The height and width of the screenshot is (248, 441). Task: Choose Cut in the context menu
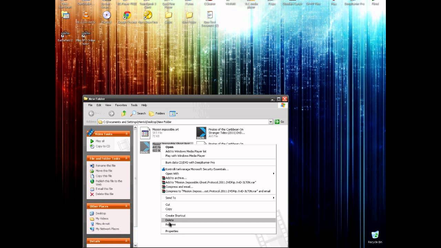(218, 205)
